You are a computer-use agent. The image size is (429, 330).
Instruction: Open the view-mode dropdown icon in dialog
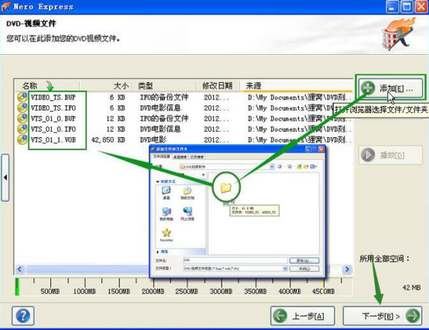(x=314, y=167)
